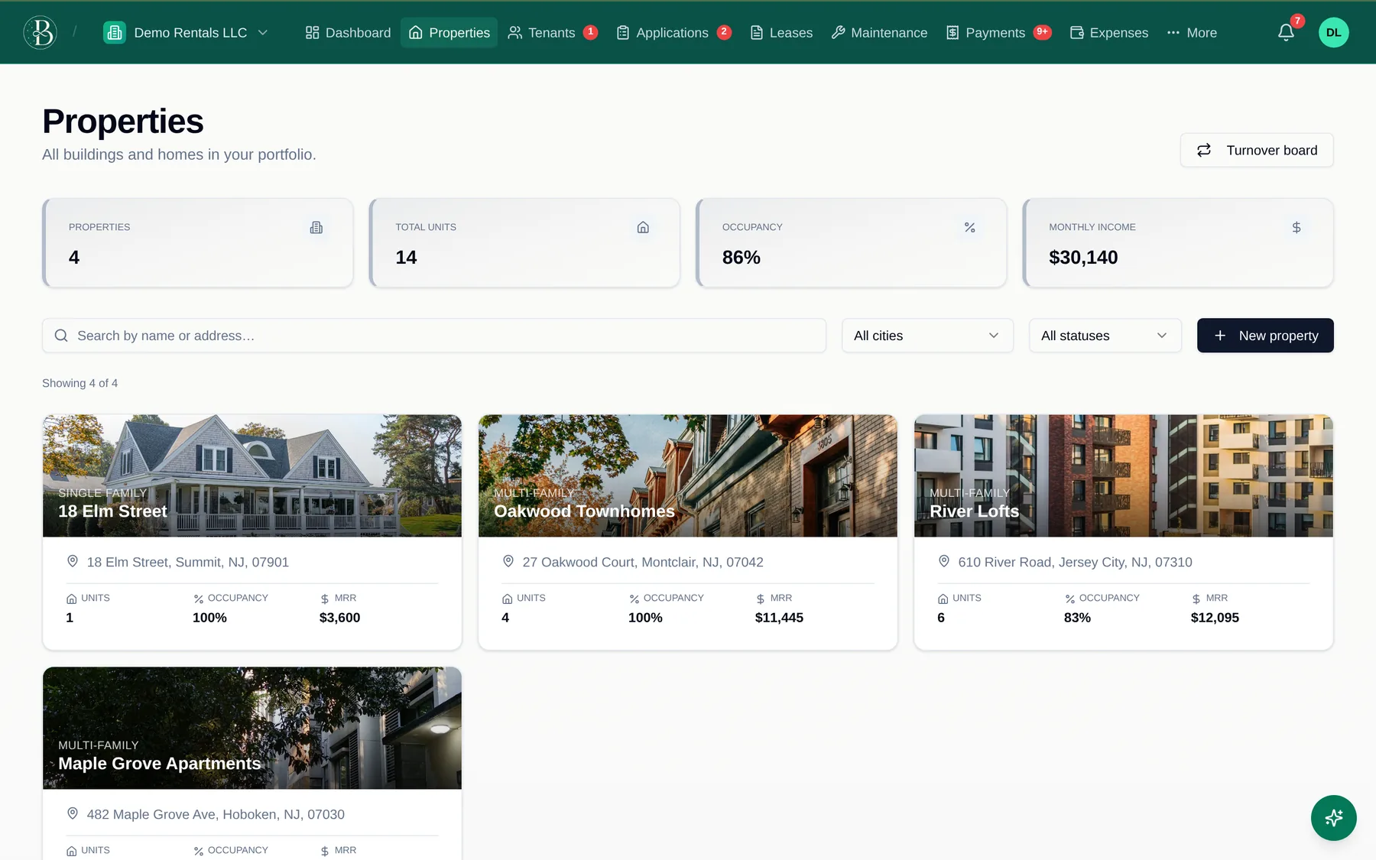Click the $30,140 monthly income figure
This screenshot has height=860, width=1376.
1083,258
